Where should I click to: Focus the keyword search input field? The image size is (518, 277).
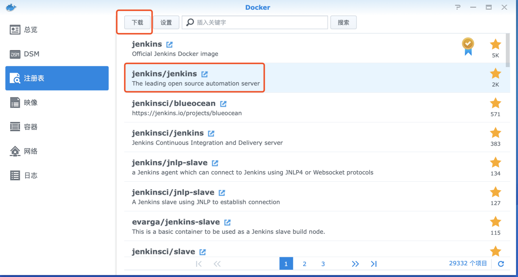[x=255, y=23]
